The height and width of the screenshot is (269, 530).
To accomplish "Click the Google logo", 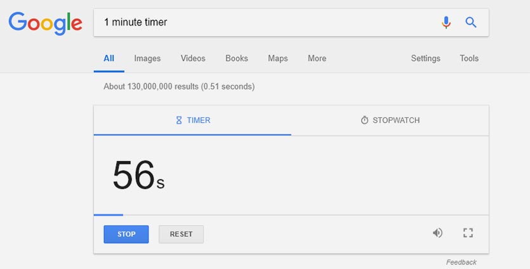I will click(x=45, y=23).
